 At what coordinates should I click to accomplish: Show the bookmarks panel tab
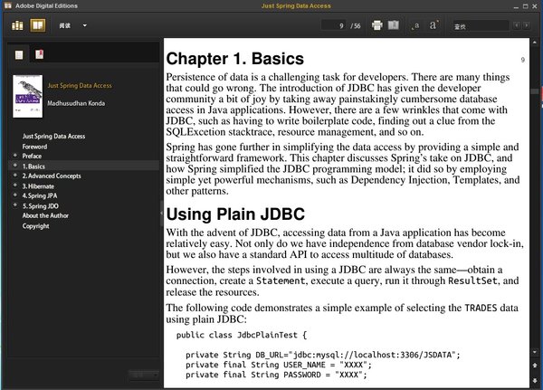tap(40, 54)
